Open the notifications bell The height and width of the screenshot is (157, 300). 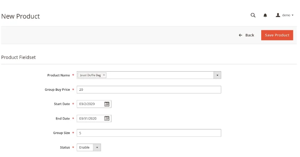click(265, 15)
